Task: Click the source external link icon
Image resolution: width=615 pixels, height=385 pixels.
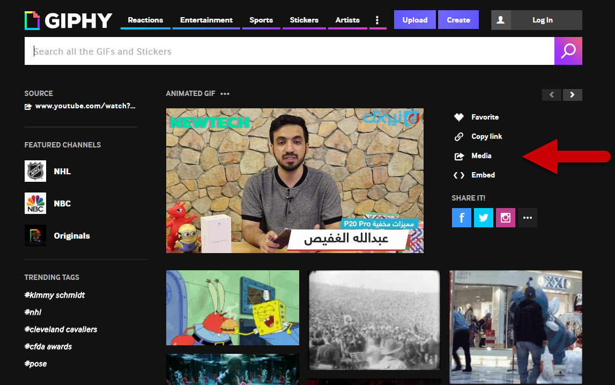Action: [28, 107]
